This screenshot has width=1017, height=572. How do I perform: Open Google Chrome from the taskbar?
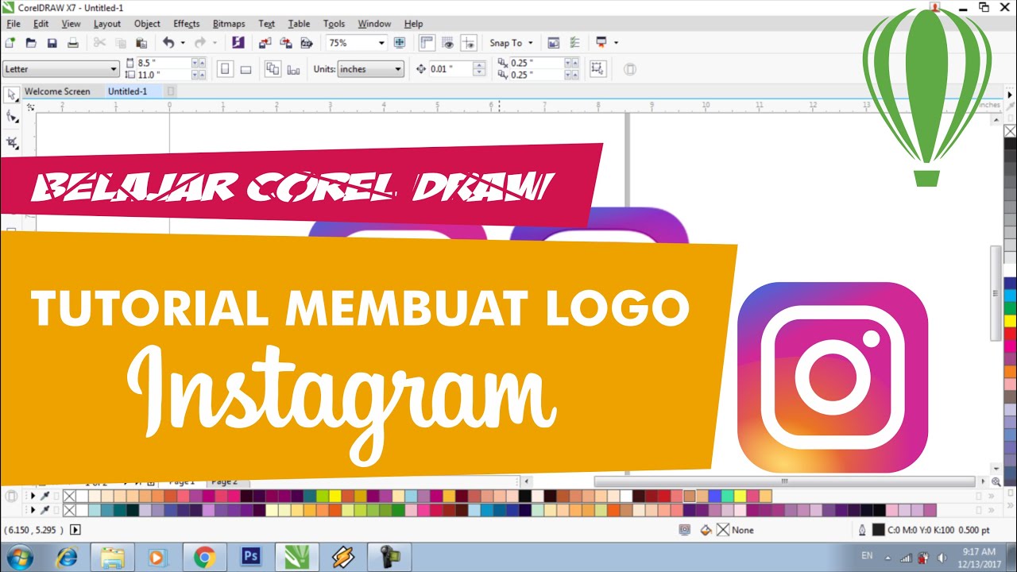[204, 557]
